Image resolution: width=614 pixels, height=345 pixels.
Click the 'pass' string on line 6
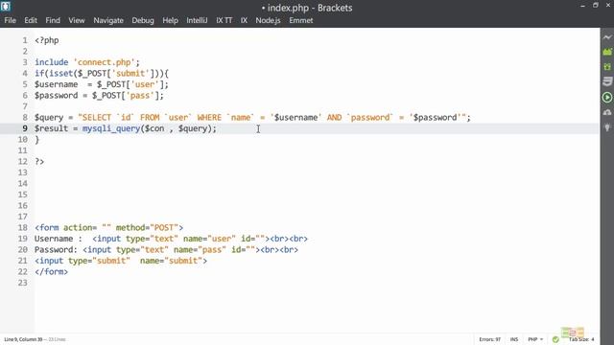point(140,96)
